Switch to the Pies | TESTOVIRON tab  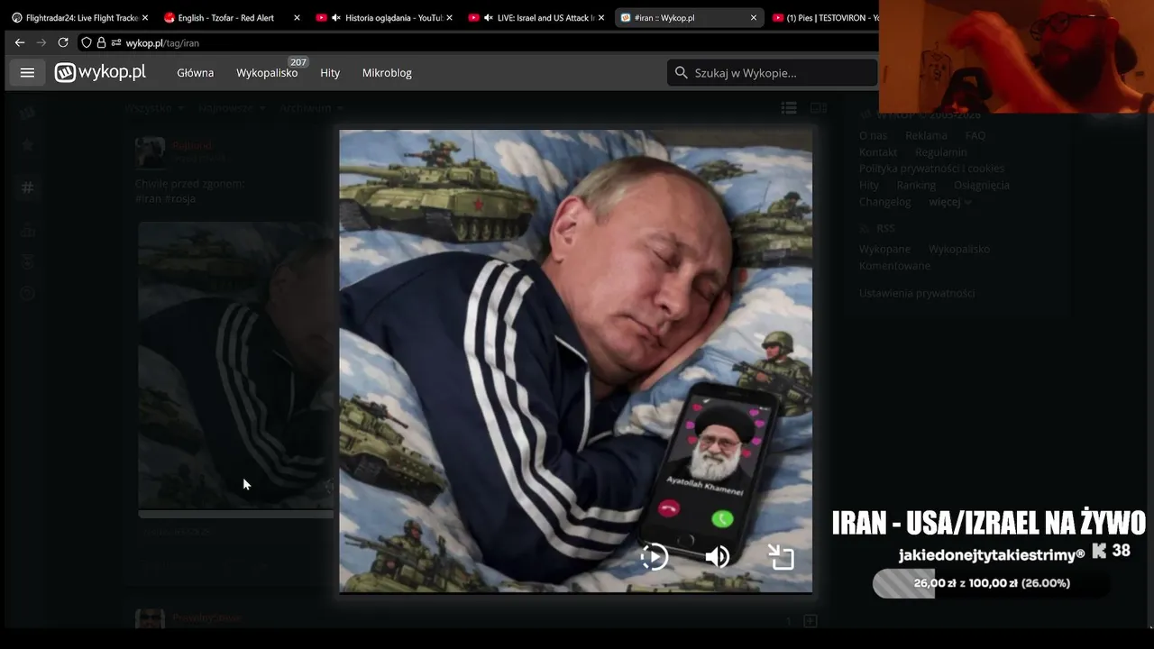(x=824, y=17)
